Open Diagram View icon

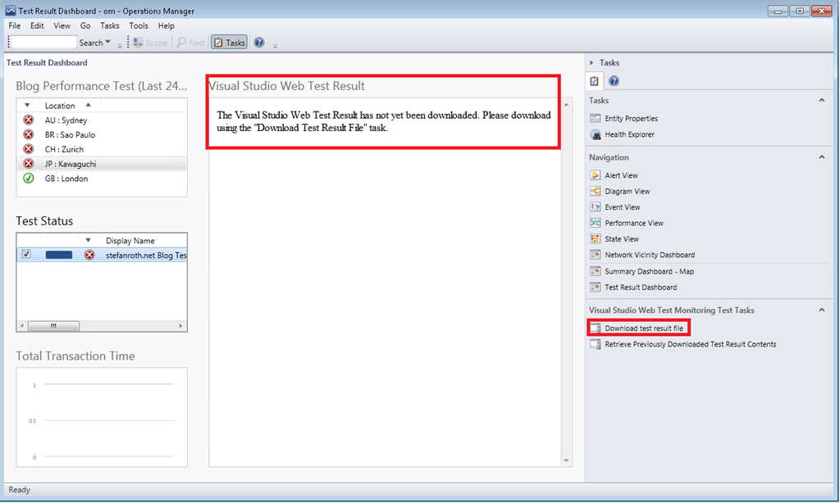(596, 191)
